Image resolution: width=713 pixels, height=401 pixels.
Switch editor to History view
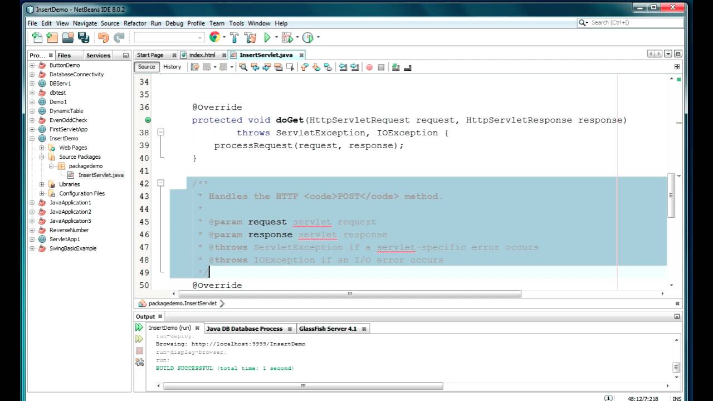[x=172, y=67]
